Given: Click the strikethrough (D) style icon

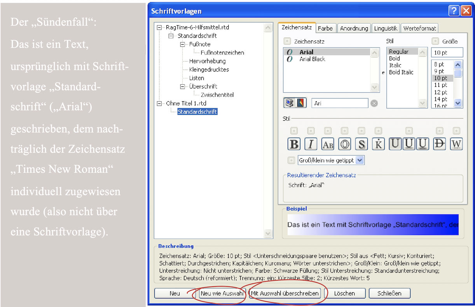Looking at the screenshot, I should click(439, 144).
